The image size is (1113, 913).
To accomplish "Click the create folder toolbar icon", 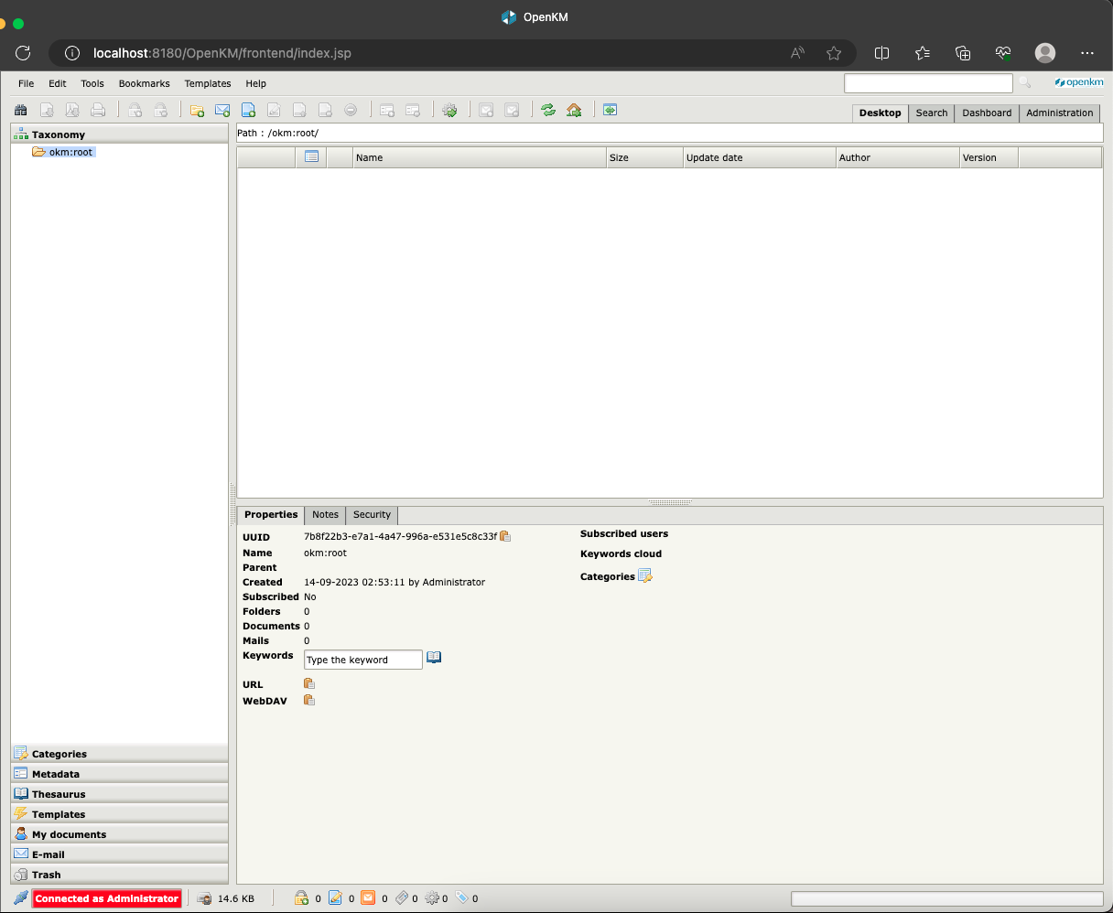I will click(197, 111).
